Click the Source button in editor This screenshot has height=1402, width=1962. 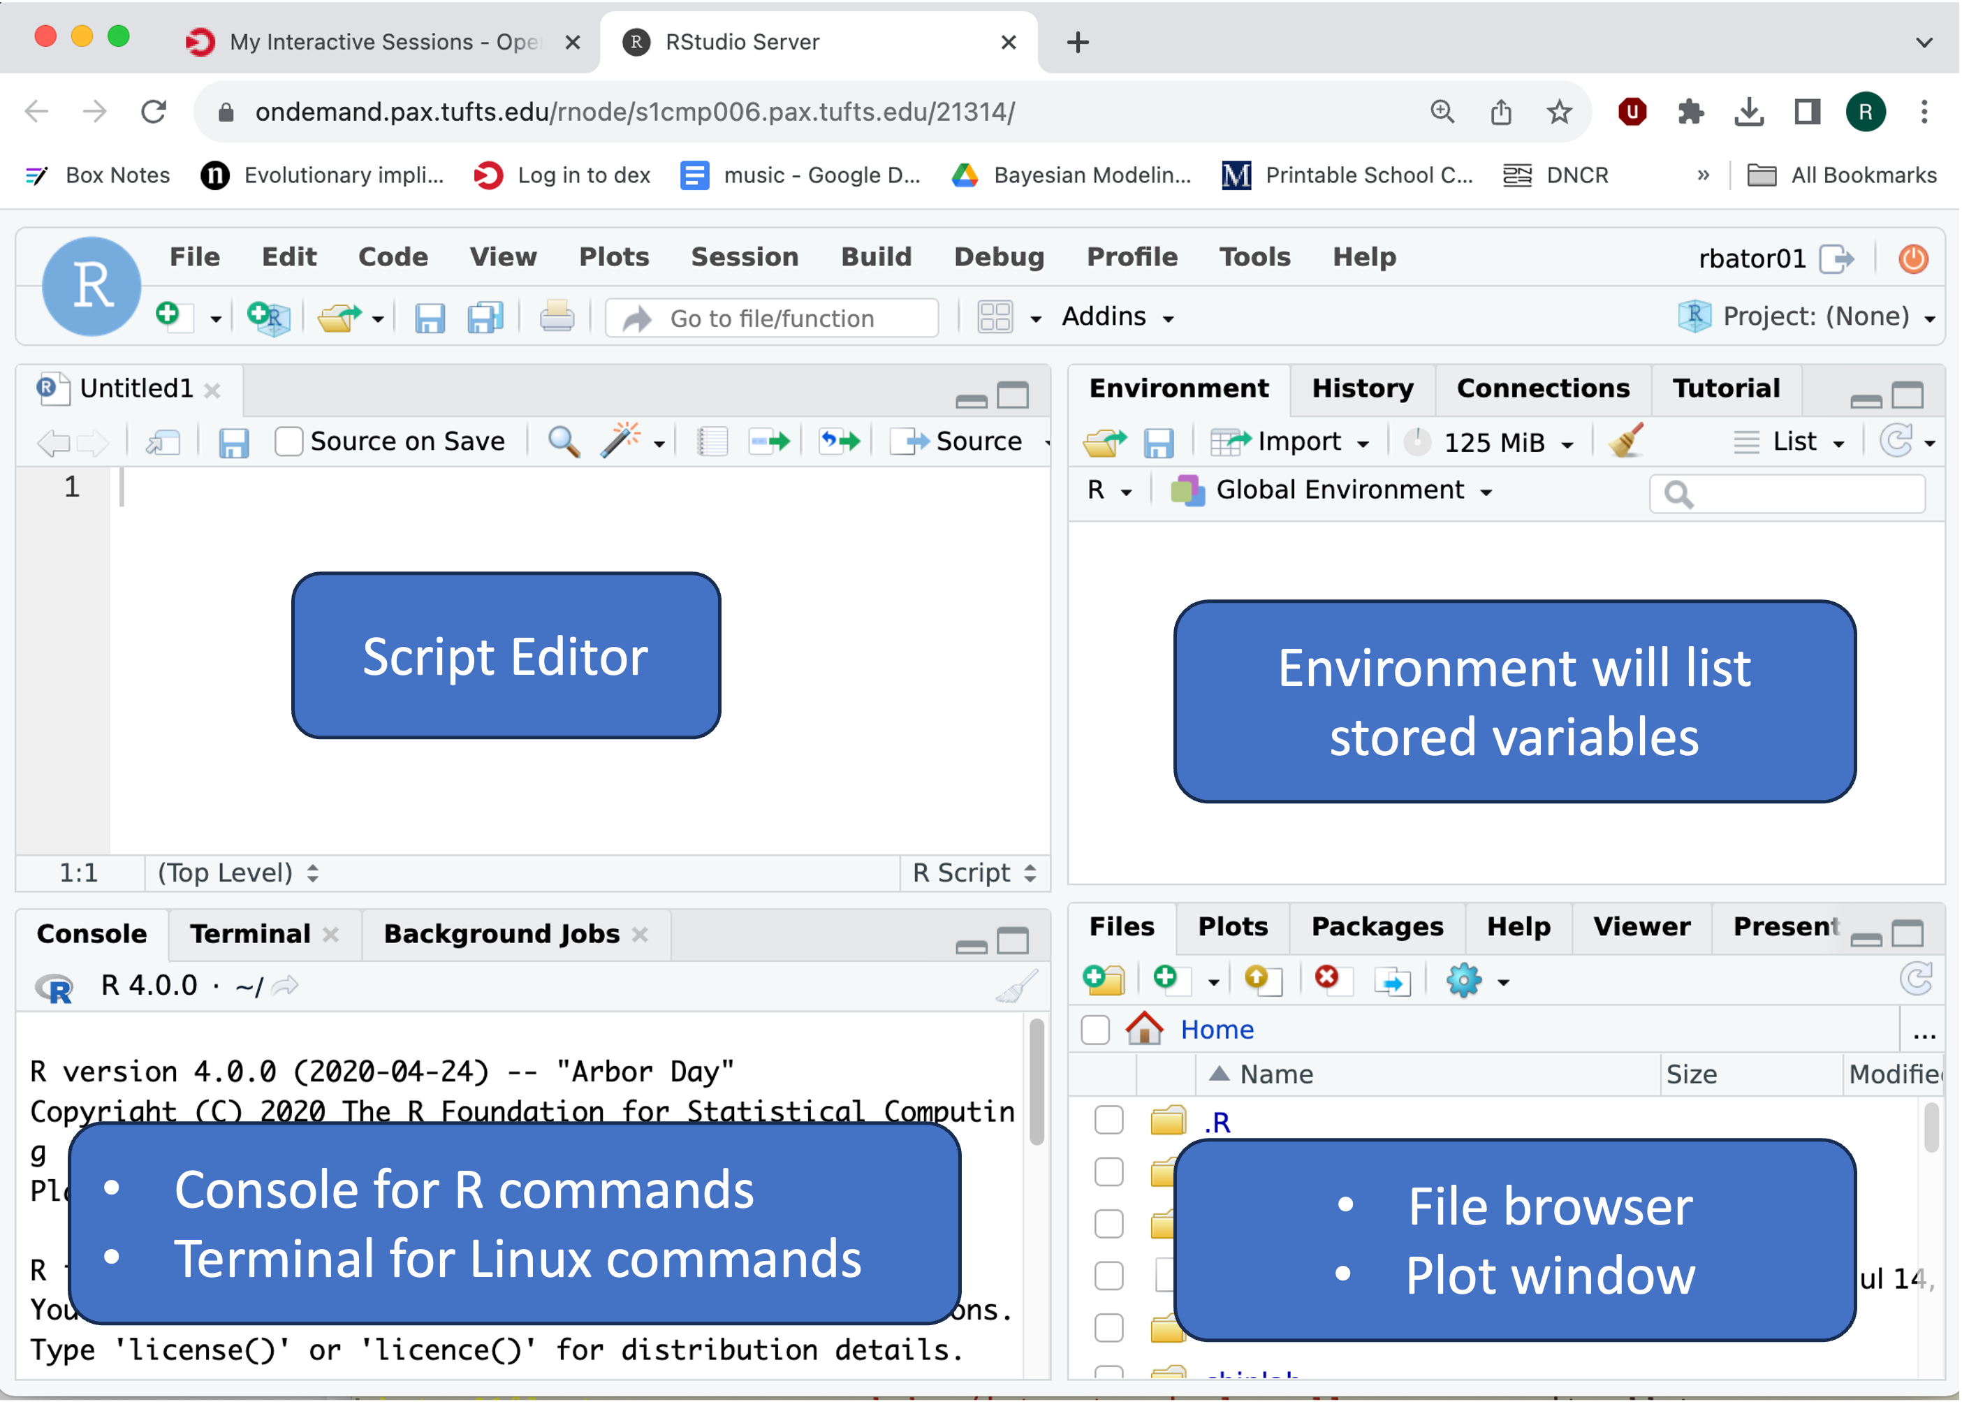pos(965,442)
